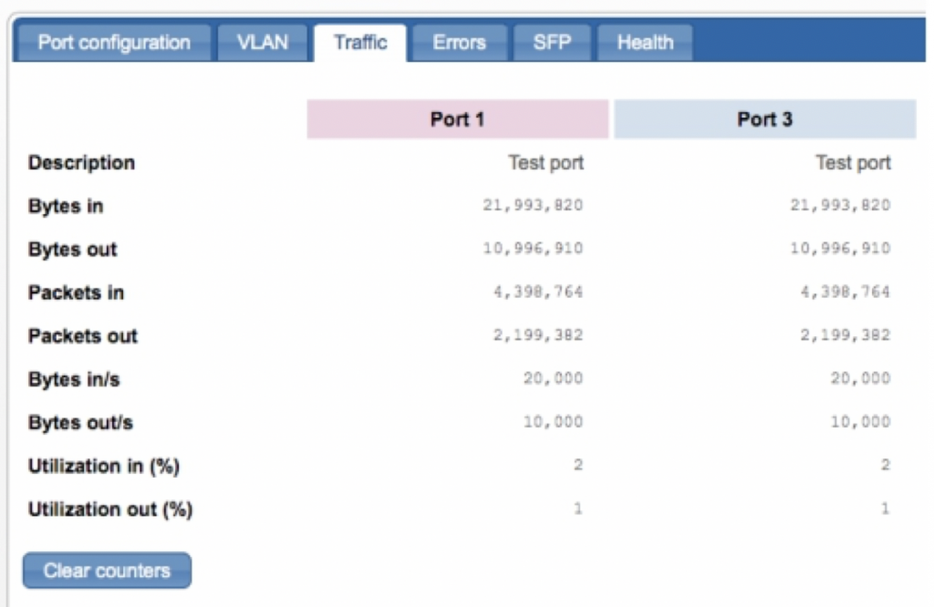Click the Bytes in/s row label

click(x=74, y=380)
